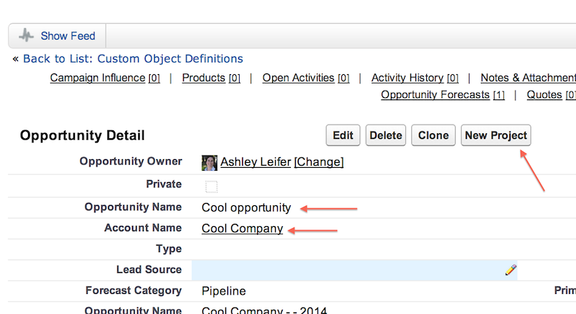Jump to Campaign Influence related list
Screen dimensions: 576x314
point(97,78)
